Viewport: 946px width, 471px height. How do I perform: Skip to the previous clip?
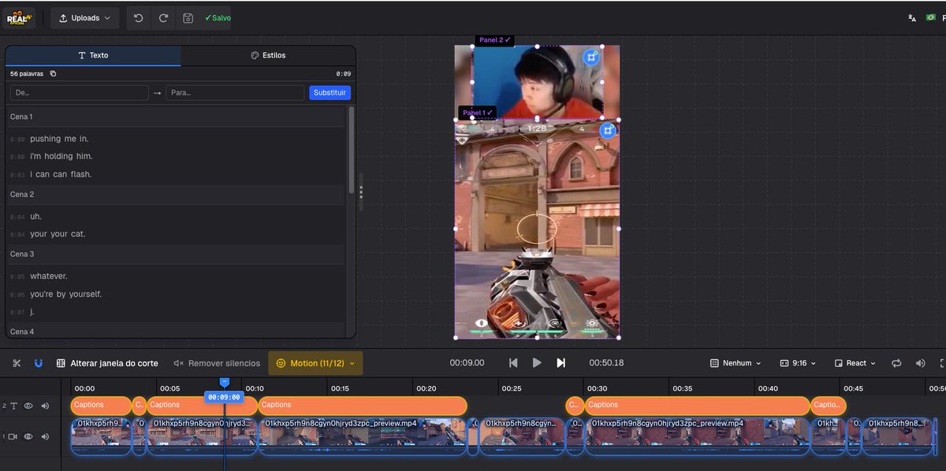coord(513,363)
